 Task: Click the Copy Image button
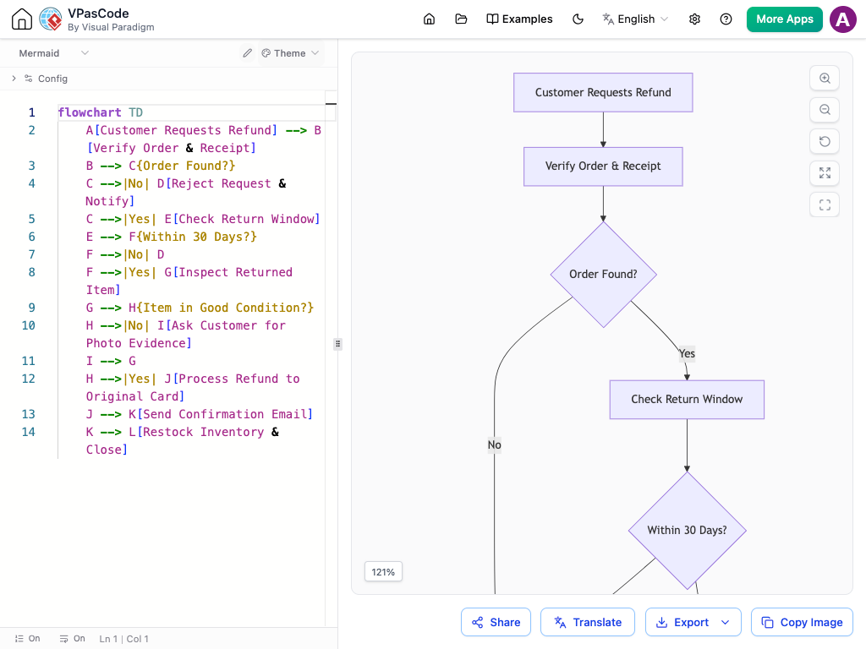pyautogui.click(x=802, y=623)
